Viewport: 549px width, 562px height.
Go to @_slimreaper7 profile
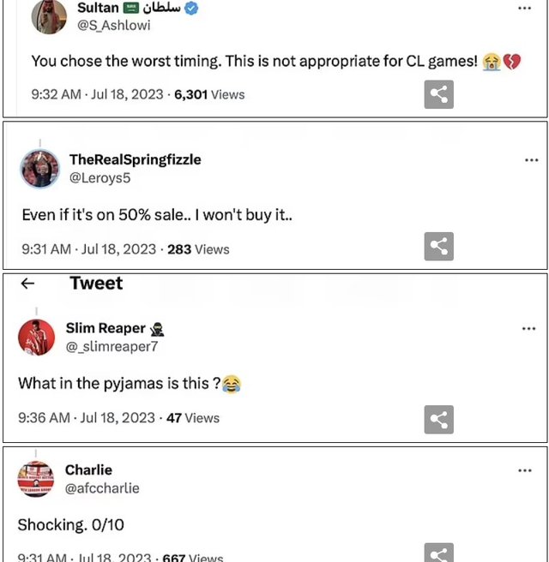coord(112,347)
